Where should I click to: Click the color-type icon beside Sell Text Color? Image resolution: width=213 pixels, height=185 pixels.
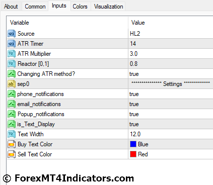(x=12, y=154)
